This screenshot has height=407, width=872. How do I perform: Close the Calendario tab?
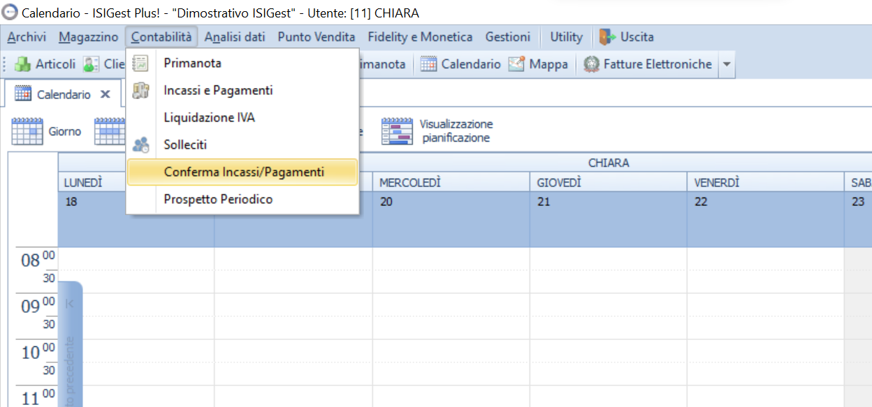[106, 94]
